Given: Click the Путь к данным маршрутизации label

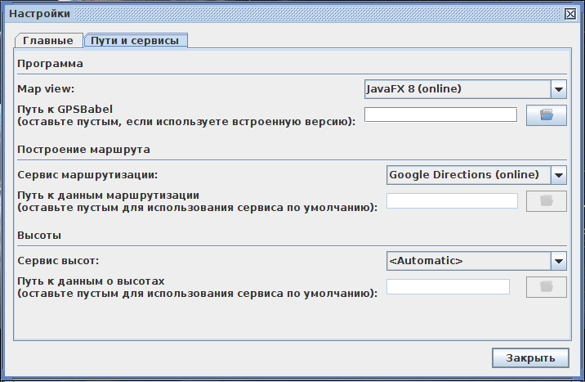Looking at the screenshot, I should [108, 195].
